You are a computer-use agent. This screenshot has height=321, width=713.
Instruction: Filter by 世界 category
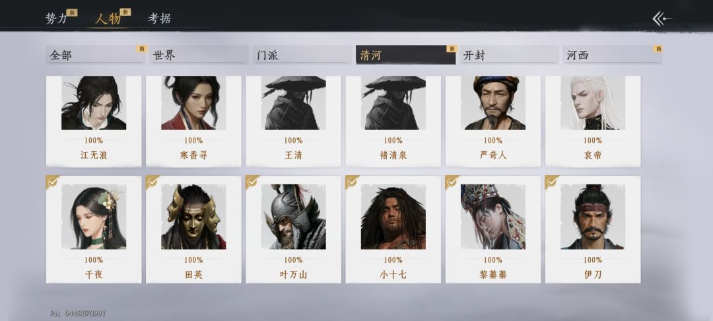(199, 55)
